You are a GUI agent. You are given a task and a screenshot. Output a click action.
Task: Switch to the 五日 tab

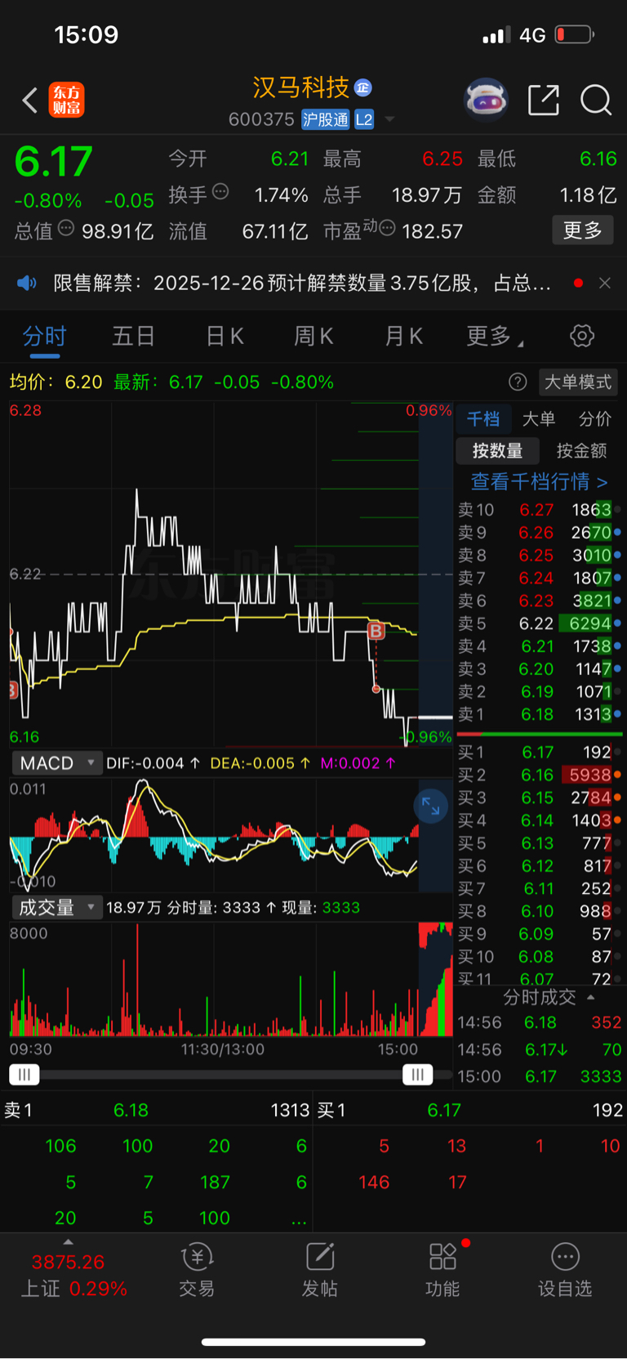(133, 336)
